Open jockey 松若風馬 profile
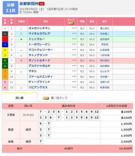The image size is (135, 156). (105, 50)
